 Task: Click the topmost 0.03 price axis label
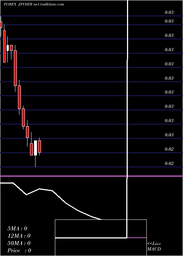(x=169, y=12)
